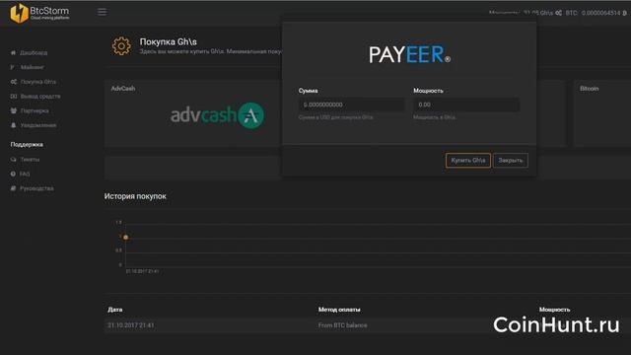Click the Тикеты chat icon
631x355 pixels.
pyautogui.click(x=13, y=160)
